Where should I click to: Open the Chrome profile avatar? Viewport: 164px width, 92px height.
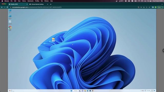click(x=156, y=7)
